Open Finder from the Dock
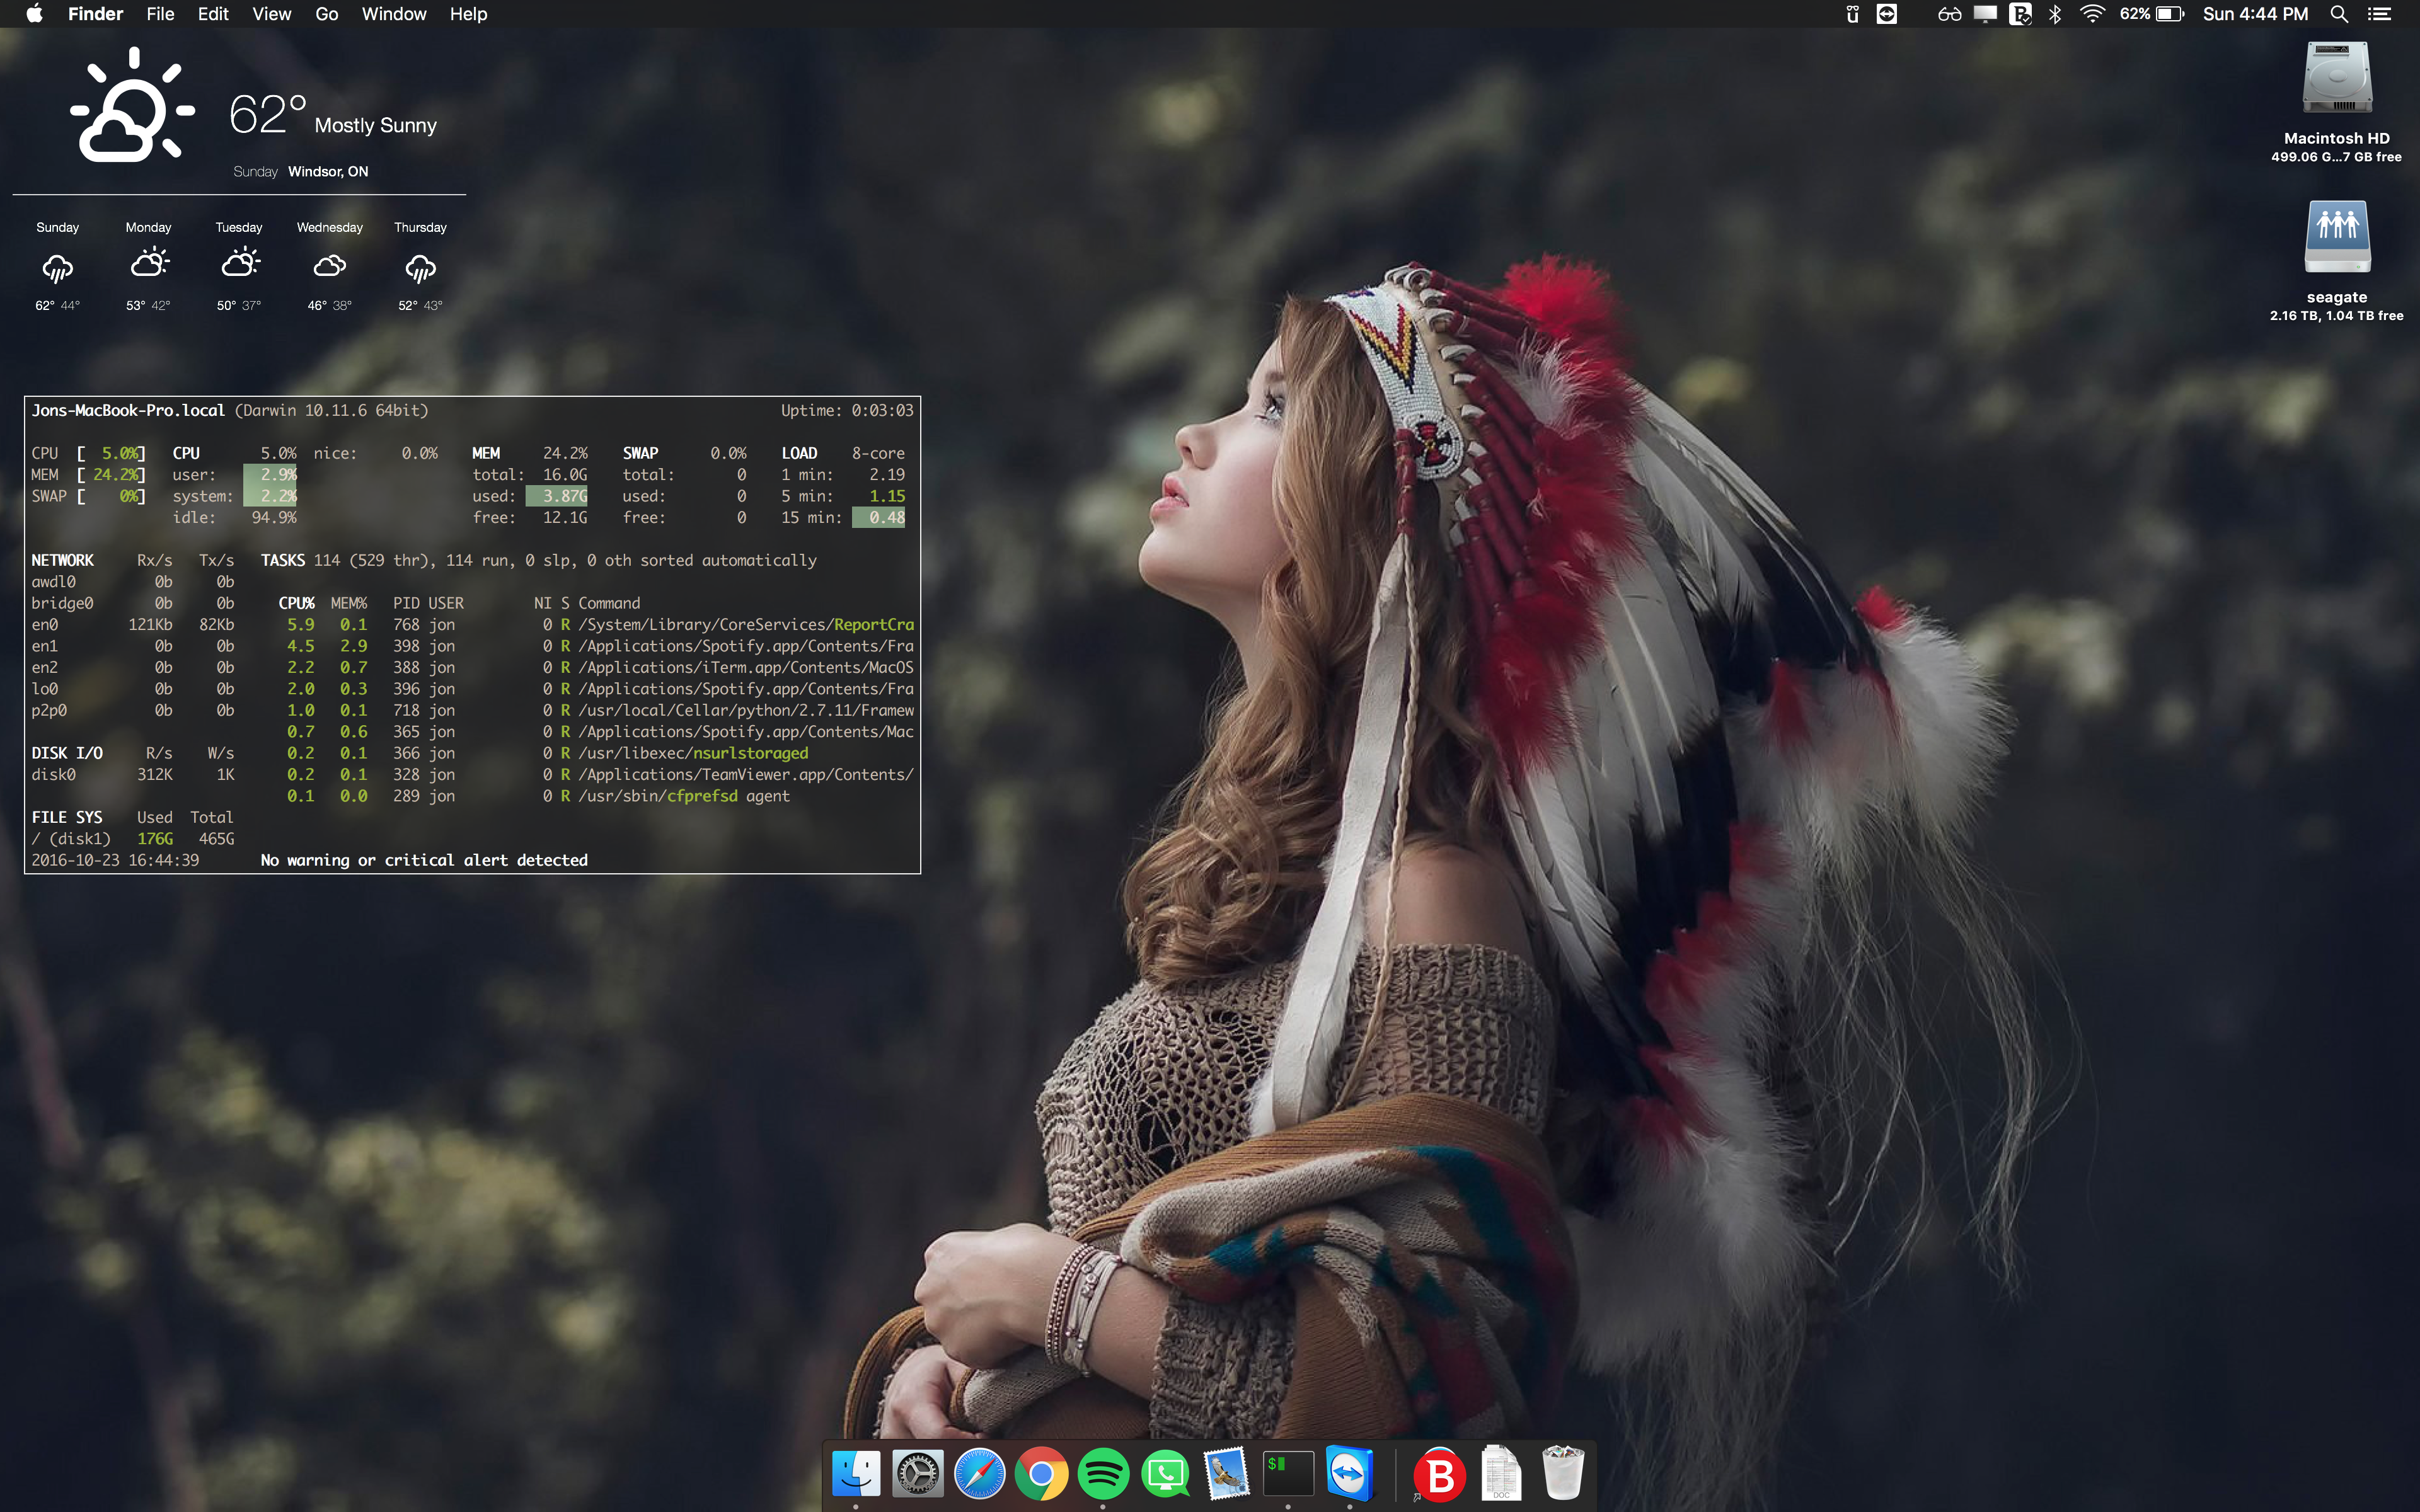This screenshot has width=2420, height=1512. tap(856, 1474)
